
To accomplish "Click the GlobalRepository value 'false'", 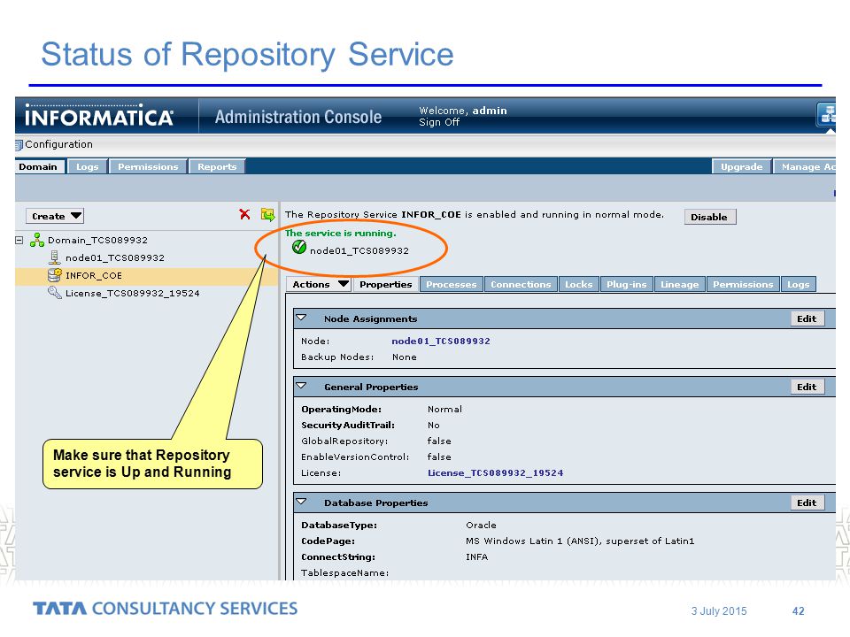I will pyautogui.click(x=439, y=441).
